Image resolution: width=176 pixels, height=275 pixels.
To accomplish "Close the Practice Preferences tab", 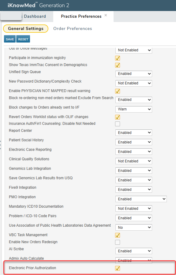I will pyautogui.click(x=106, y=15).
